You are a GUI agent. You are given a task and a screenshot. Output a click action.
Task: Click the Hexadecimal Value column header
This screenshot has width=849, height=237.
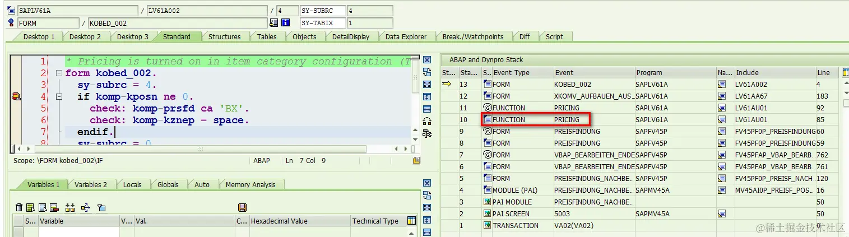[x=300, y=221]
